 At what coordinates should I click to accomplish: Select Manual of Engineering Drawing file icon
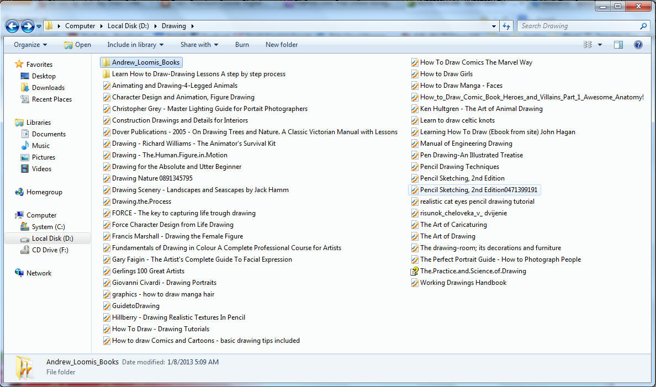pos(415,144)
